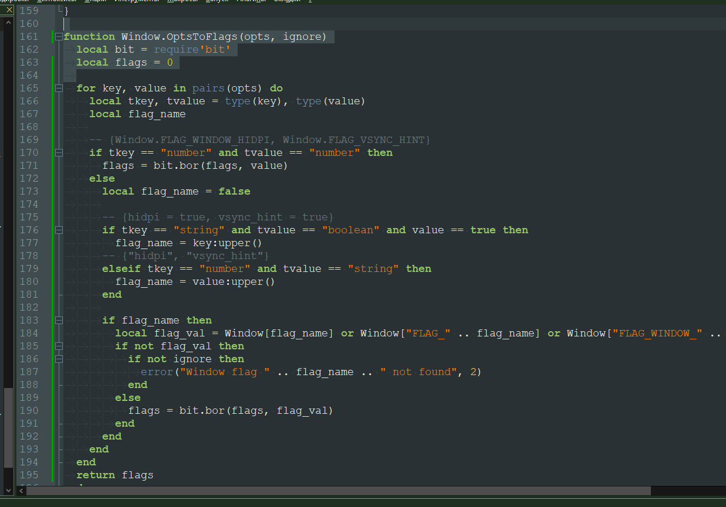Click line number 182 in the margin
Screen dimensions: 726x507
point(29,307)
